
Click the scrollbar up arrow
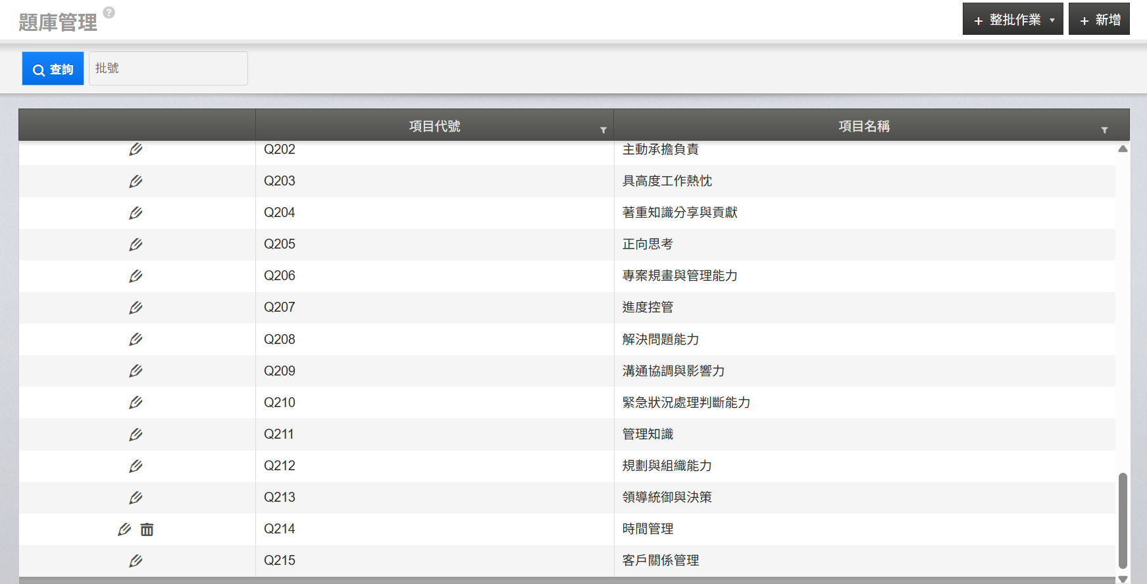[1123, 149]
